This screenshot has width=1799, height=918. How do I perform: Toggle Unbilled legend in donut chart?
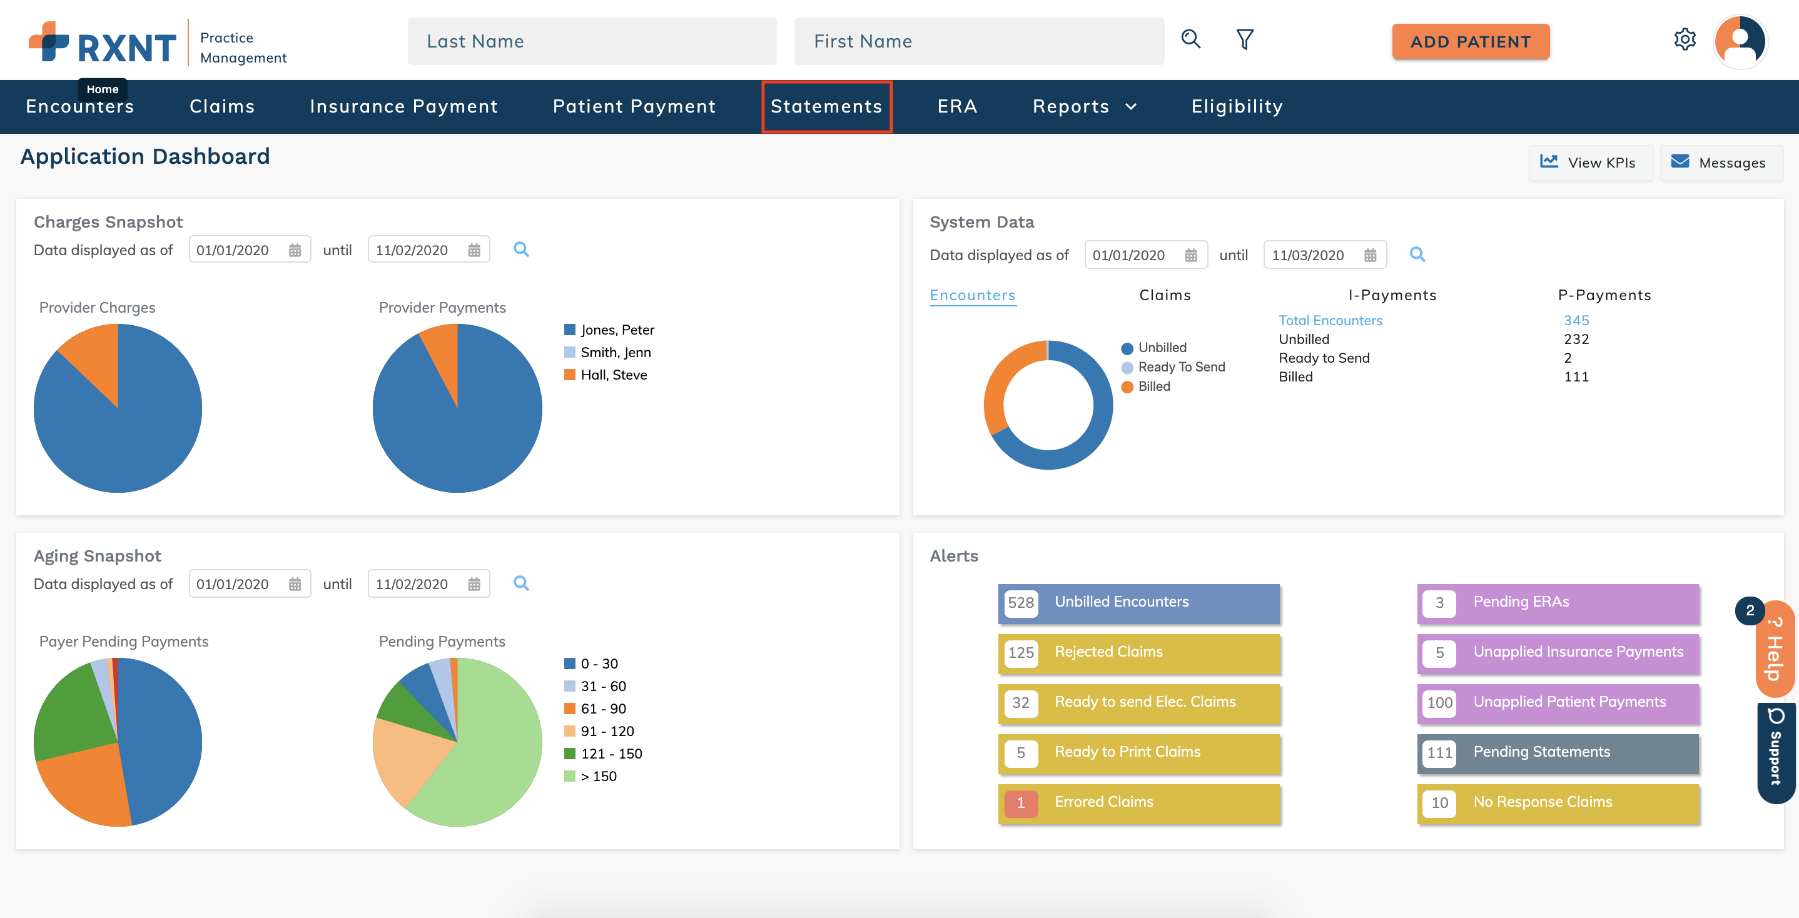pos(1153,348)
